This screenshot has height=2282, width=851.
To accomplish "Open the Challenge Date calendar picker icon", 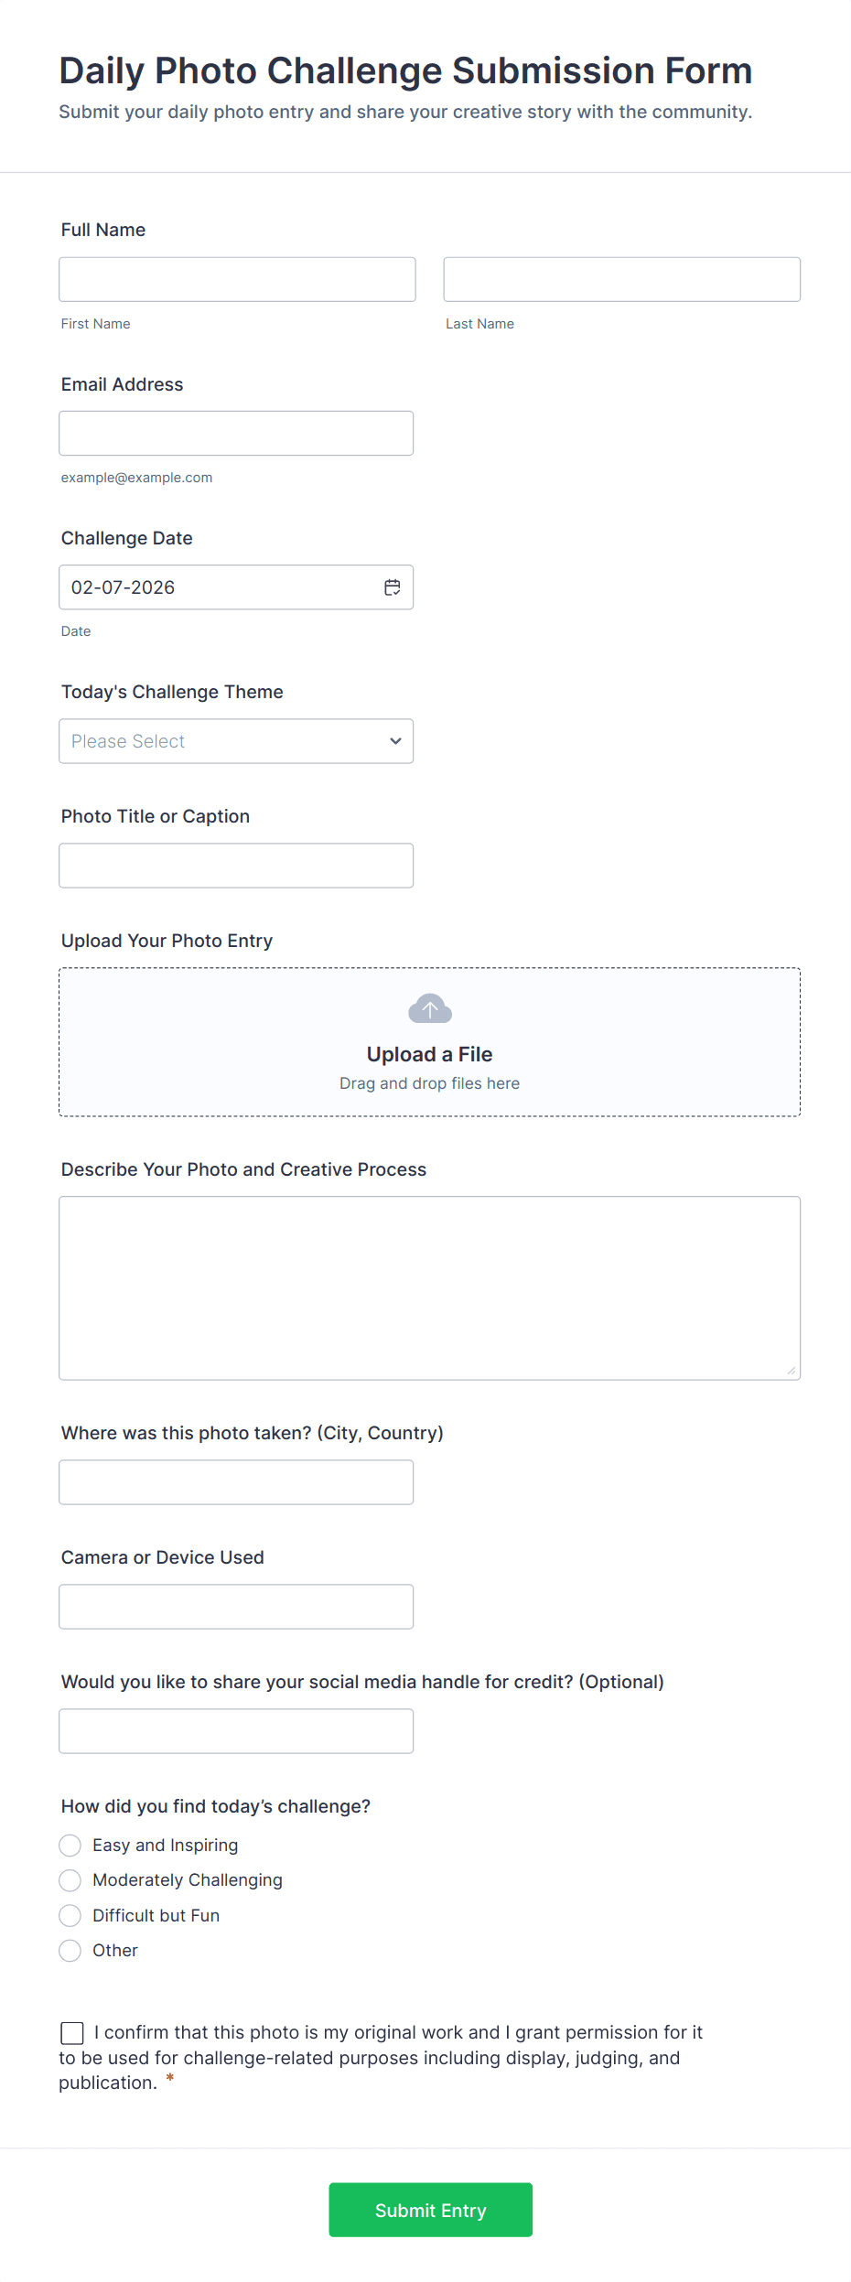I will coord(393,587).
